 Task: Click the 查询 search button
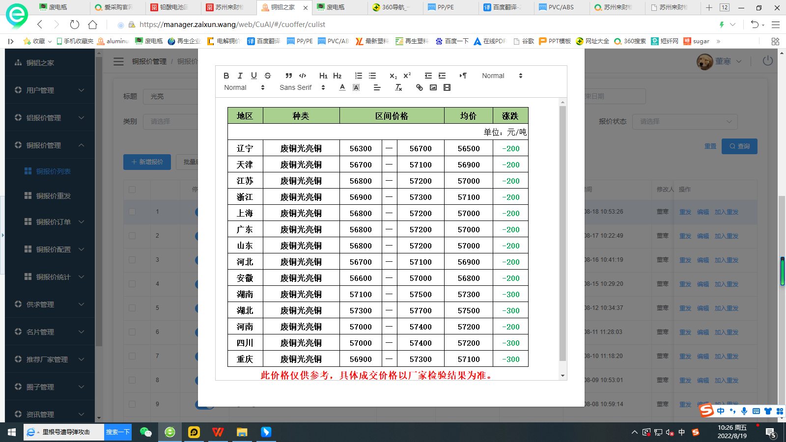[739, 146]
